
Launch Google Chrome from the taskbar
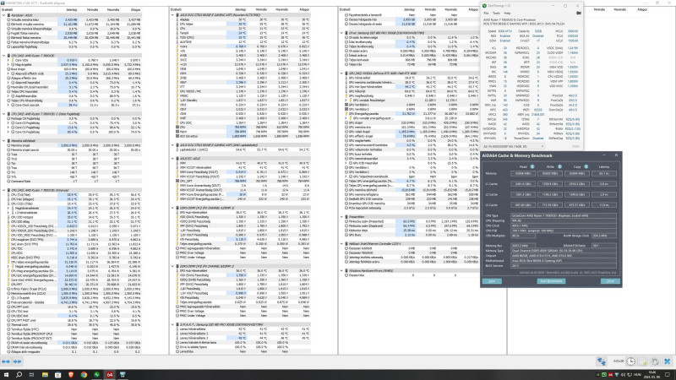pyautogui.click(x=84, y=375)
